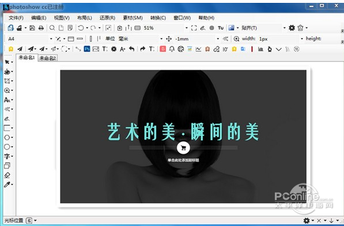Viewport: 344px width, 226px height.
Task: Open the 素材(SM) menu
Action: pos(133,18)
